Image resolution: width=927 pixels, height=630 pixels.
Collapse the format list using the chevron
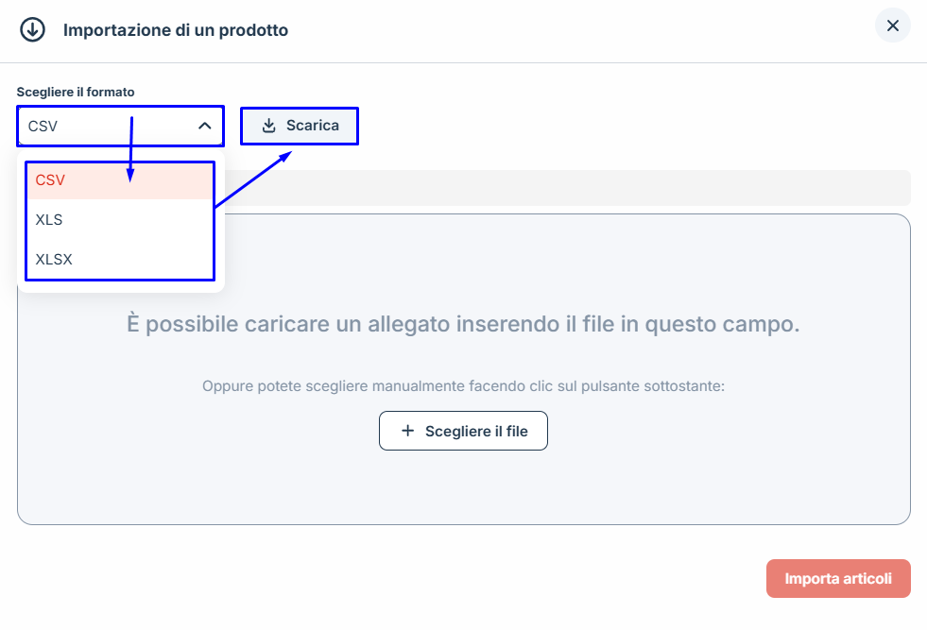point(205,126)
